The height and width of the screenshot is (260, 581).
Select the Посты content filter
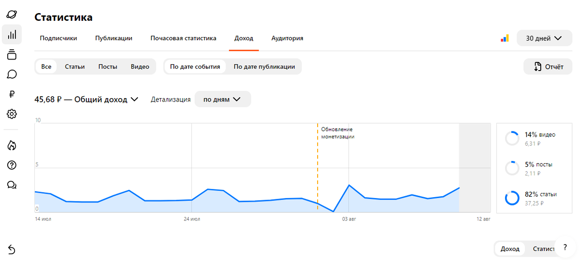(107, 67)
